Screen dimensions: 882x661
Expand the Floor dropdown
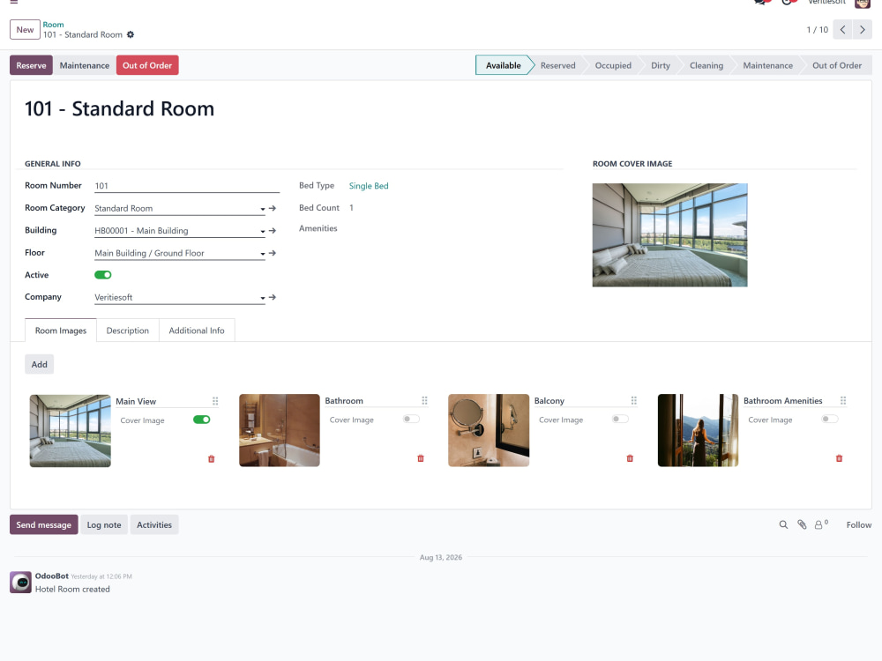coord(263,254)
